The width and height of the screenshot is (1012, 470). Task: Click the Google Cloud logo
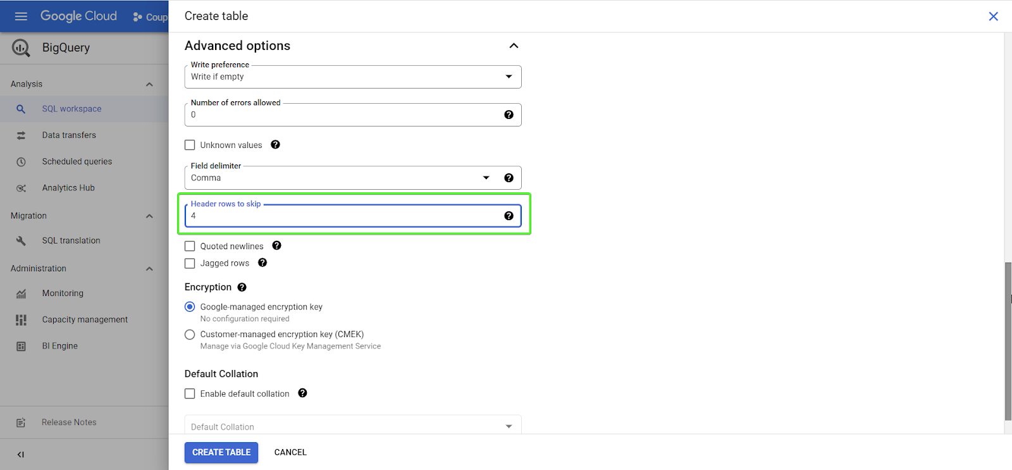[78, 16]
